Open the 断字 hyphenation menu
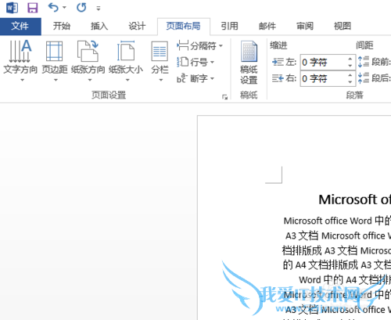Viewport: 391px width, 320px height. point(195,78)
